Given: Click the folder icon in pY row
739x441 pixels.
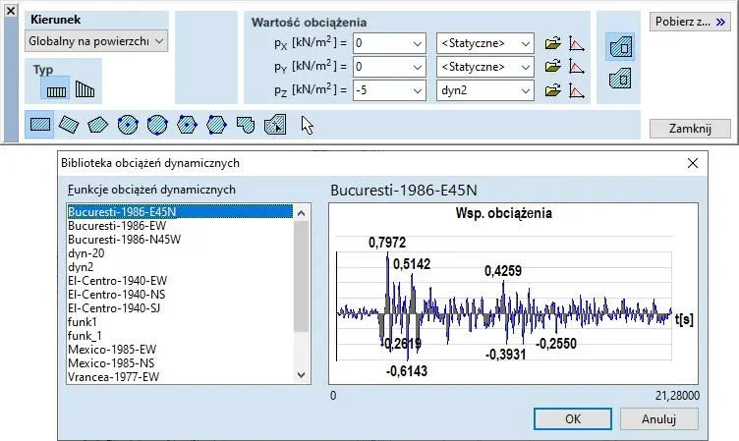Looking at the screenshot, I should (553, 66).
